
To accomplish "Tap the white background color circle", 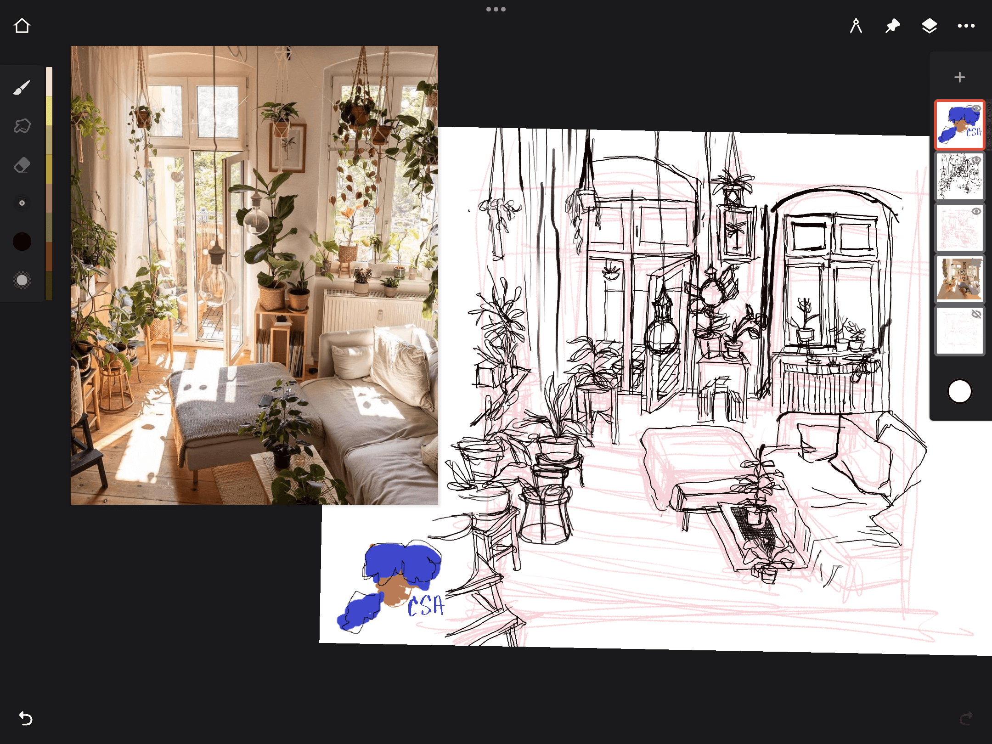I will pyautogui.click(x=959, y=391).
